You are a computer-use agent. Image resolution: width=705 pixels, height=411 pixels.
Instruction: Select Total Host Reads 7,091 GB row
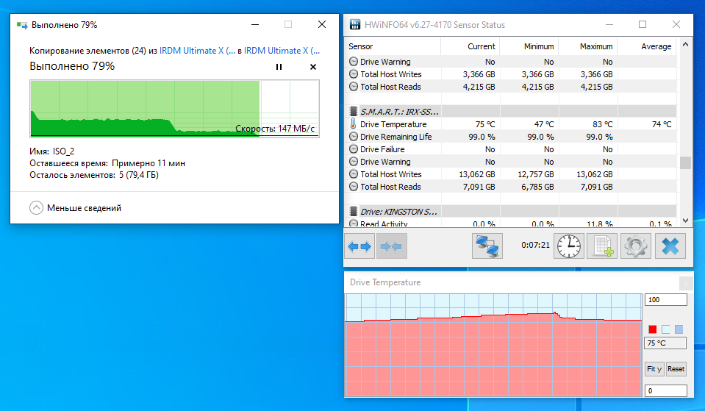pos(511,187)
